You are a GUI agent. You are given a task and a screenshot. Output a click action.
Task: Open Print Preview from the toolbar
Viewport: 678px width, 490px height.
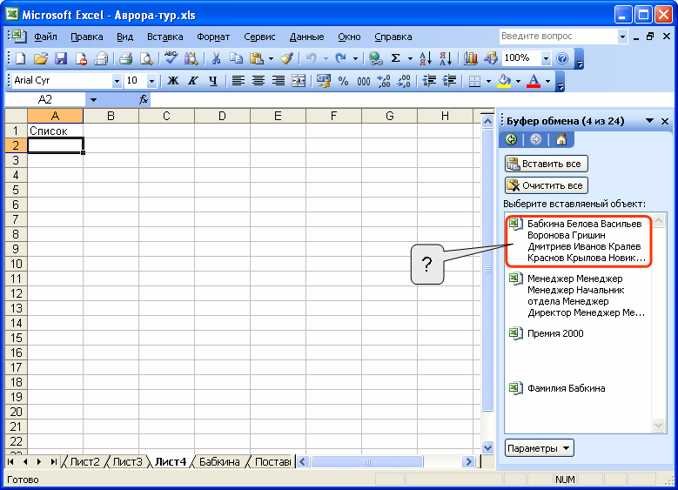146,58
